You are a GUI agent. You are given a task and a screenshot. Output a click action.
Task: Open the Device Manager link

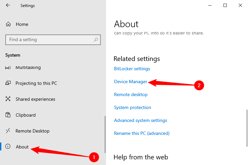[x=131, y=82]
